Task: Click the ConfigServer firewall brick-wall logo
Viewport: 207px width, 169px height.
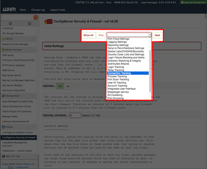Action: coord(48,21)
